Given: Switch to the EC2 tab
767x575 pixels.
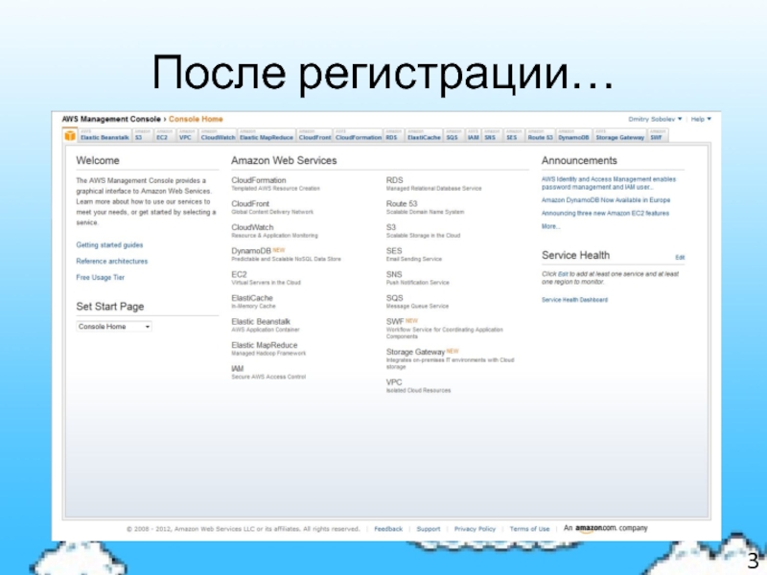Looking at the screenshot, I should pos(163,135).
